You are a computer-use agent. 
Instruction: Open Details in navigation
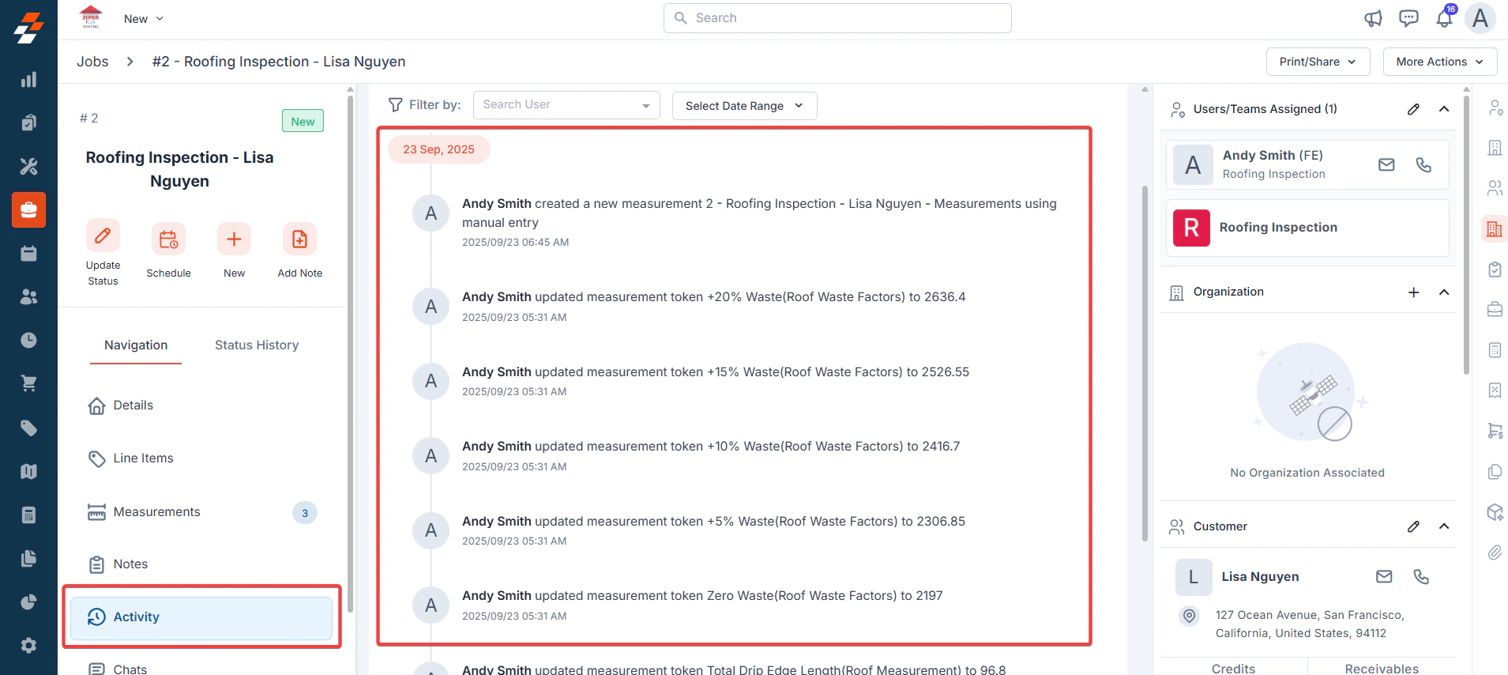pyautogui.click(x=201, y=405)
